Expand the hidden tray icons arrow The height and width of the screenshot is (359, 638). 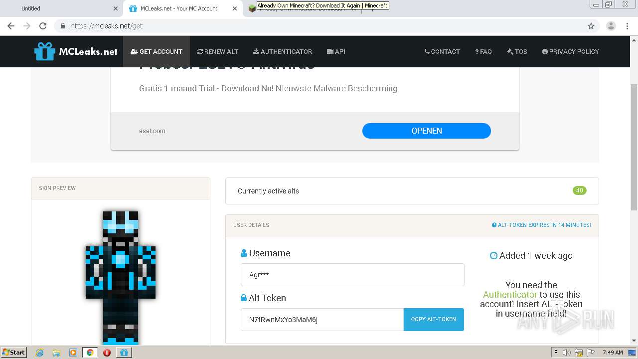pyautogui.click(x=556, y=353)
